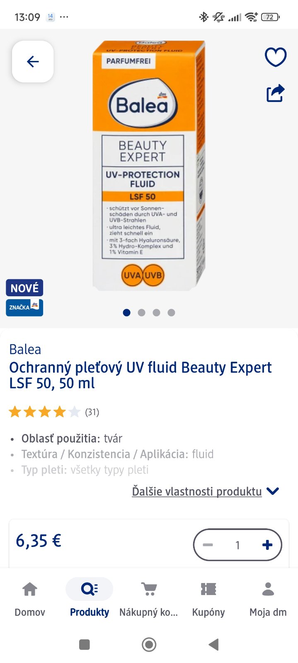The width and height of the screenshot is (298, 663).
Task: Tap the back arrow button
Action: pos(33,62)
